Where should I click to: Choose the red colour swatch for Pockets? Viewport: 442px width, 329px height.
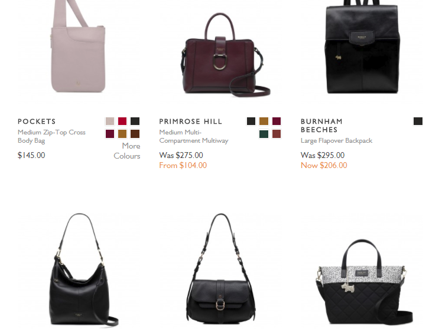coord(122,121)
